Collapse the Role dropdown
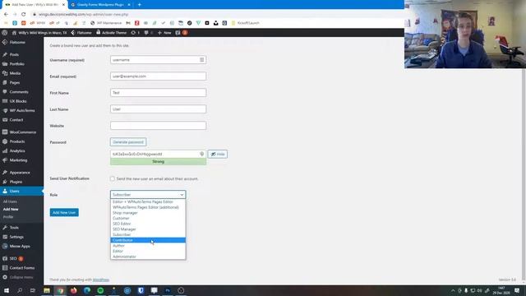This screenshot has height=296, width=526. 148,195
